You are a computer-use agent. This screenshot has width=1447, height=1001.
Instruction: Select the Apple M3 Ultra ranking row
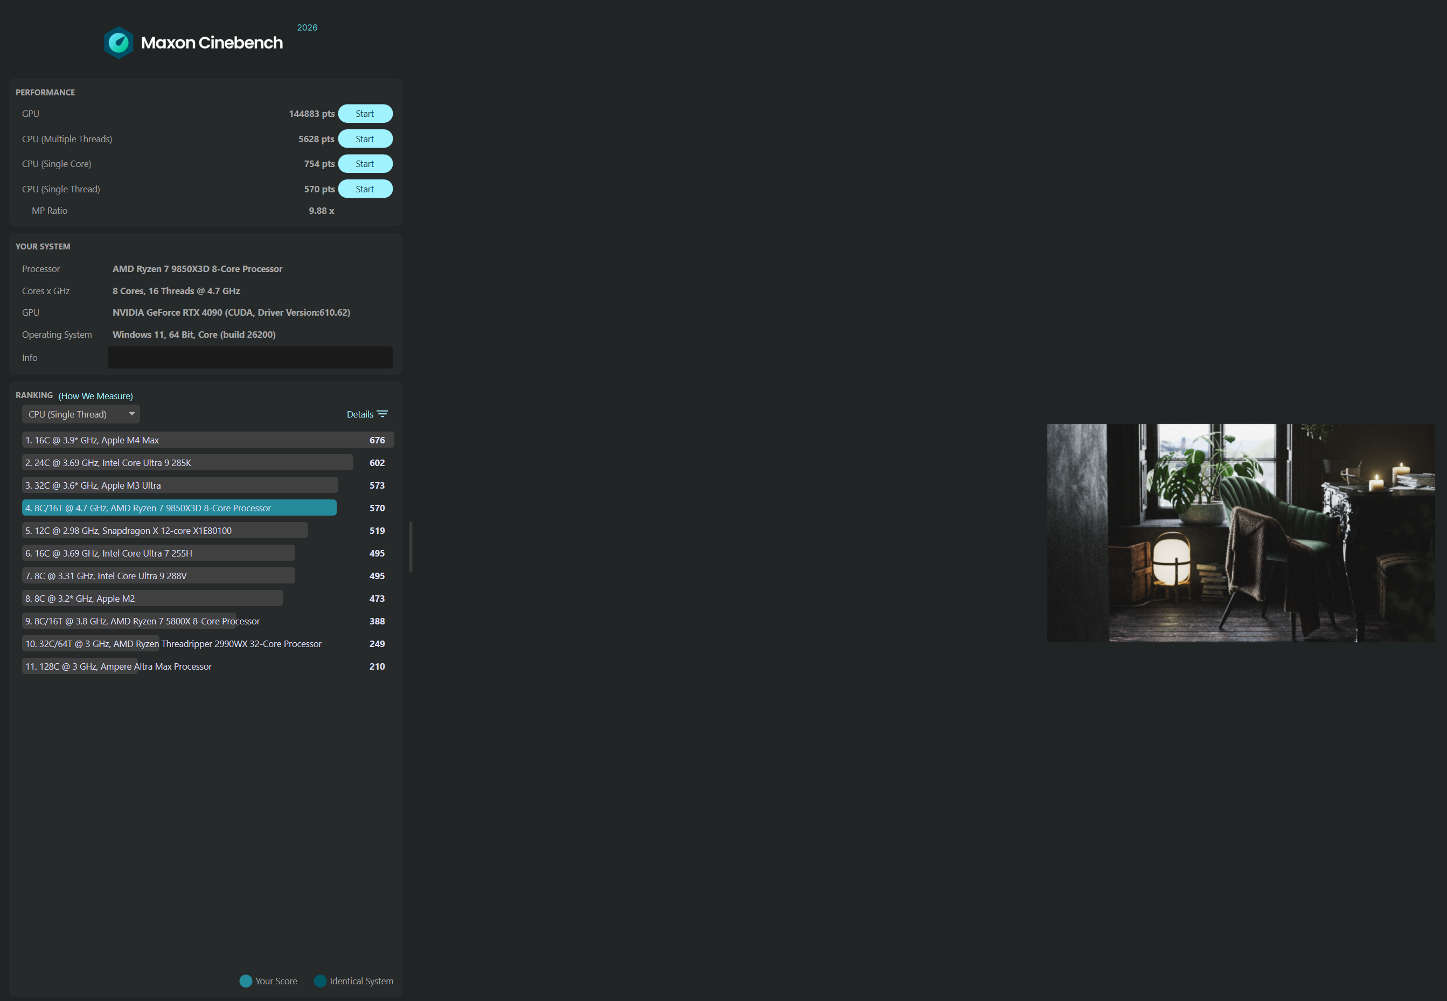coord(207,485)
